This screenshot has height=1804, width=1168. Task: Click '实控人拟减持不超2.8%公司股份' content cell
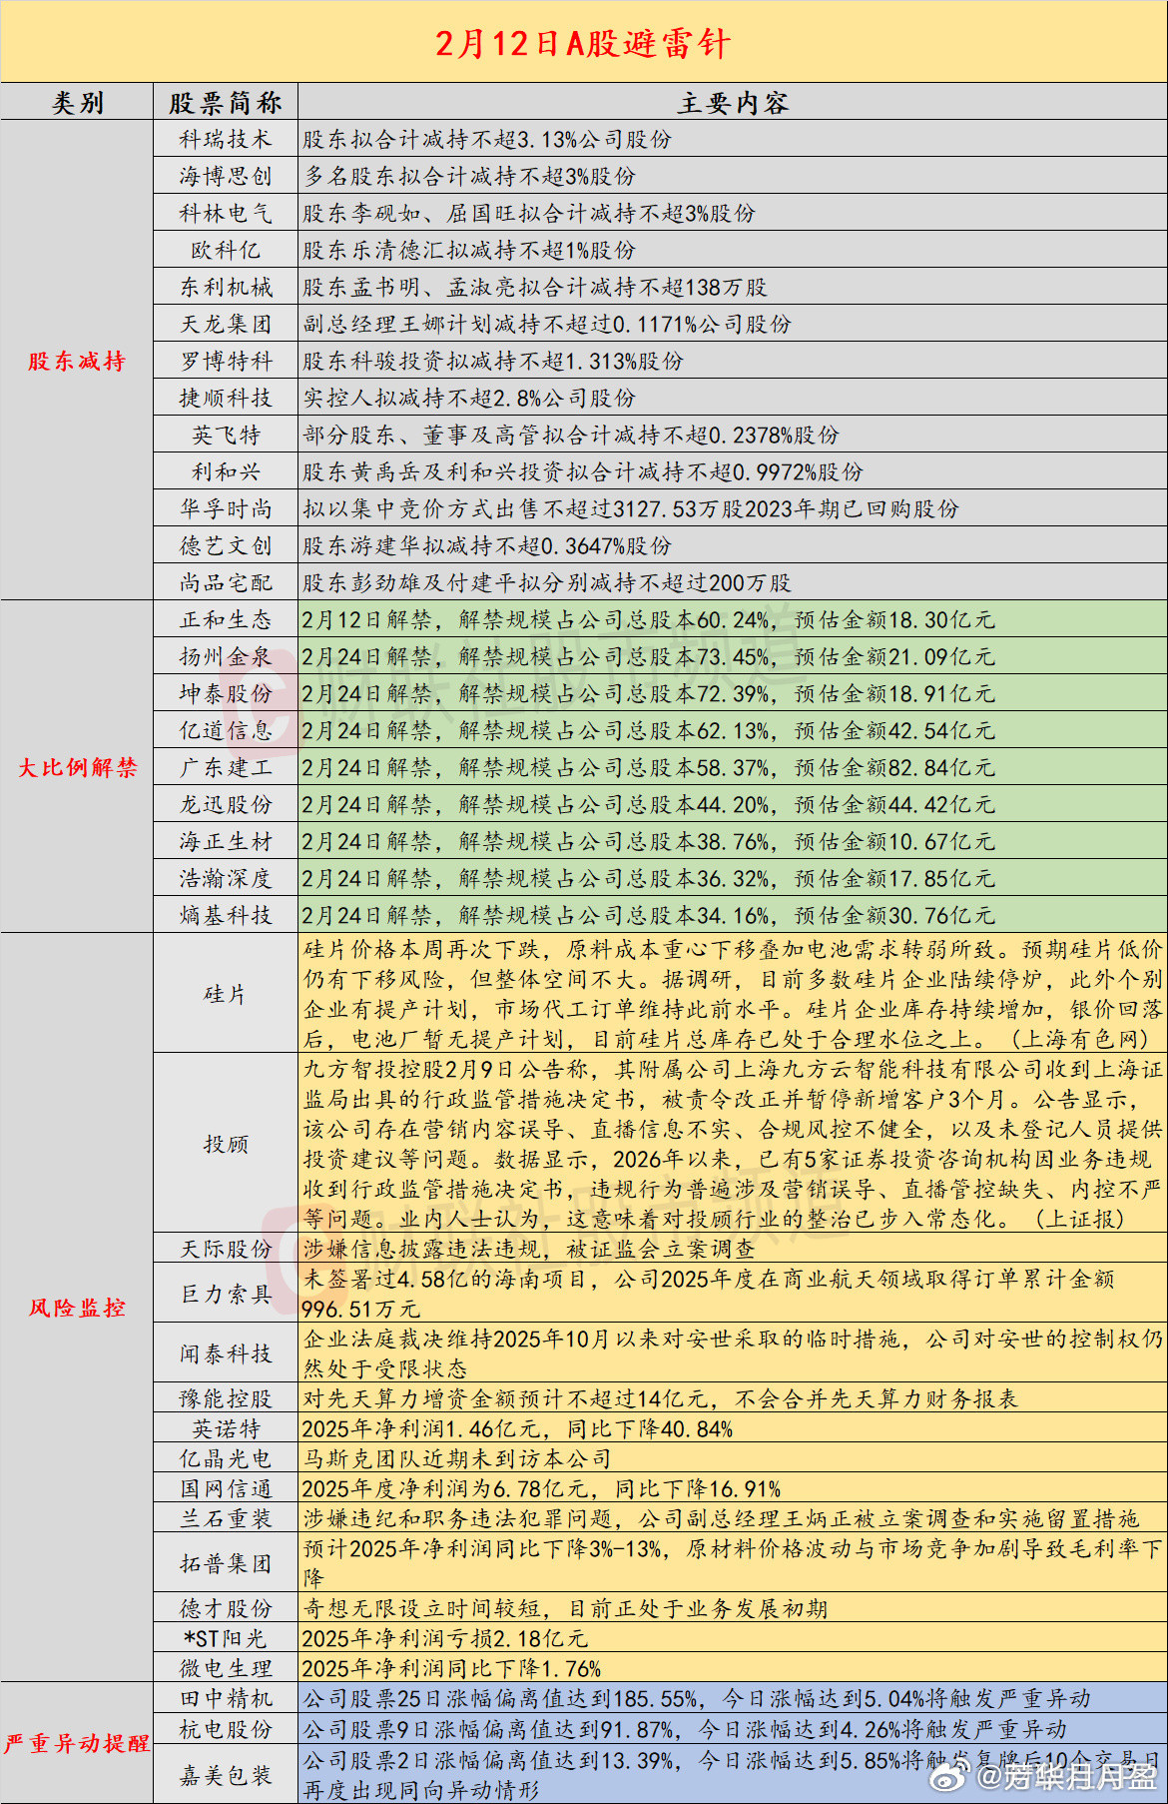click(732, 398)
